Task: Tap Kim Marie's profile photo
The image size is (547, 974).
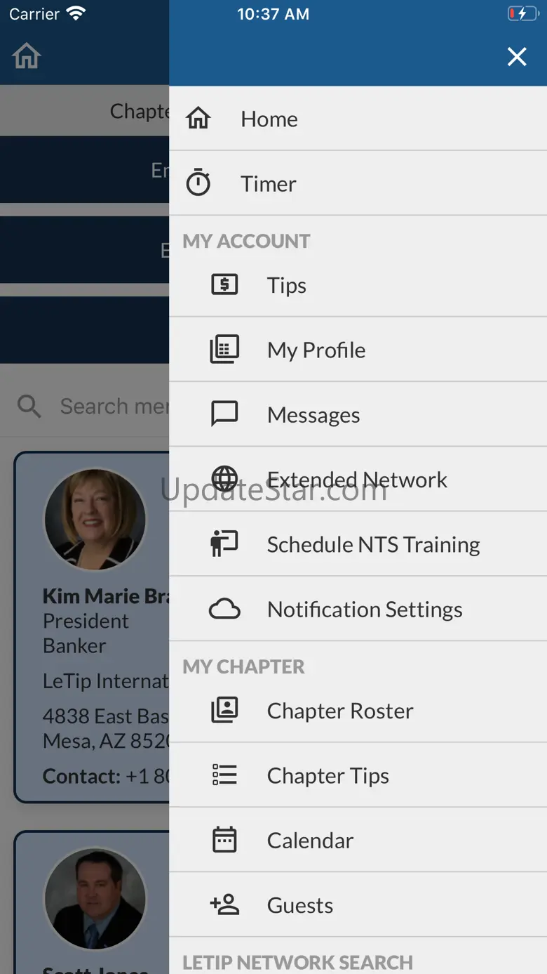Action: [x=95, y=520]
